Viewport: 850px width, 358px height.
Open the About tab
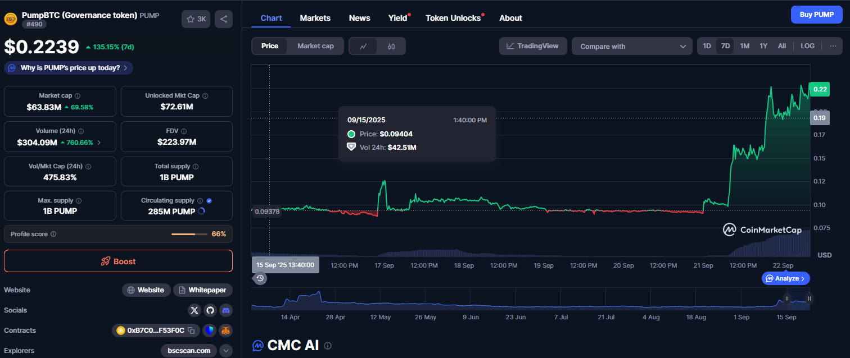pos(510,18)
